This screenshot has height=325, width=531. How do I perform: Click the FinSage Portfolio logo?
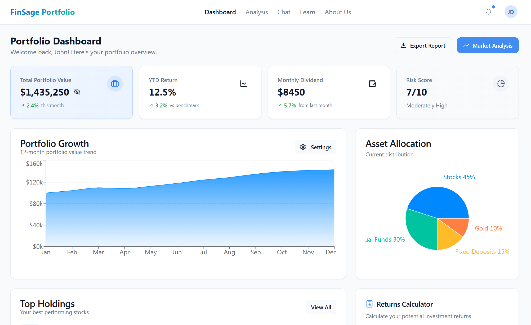[x=43, y=12]
